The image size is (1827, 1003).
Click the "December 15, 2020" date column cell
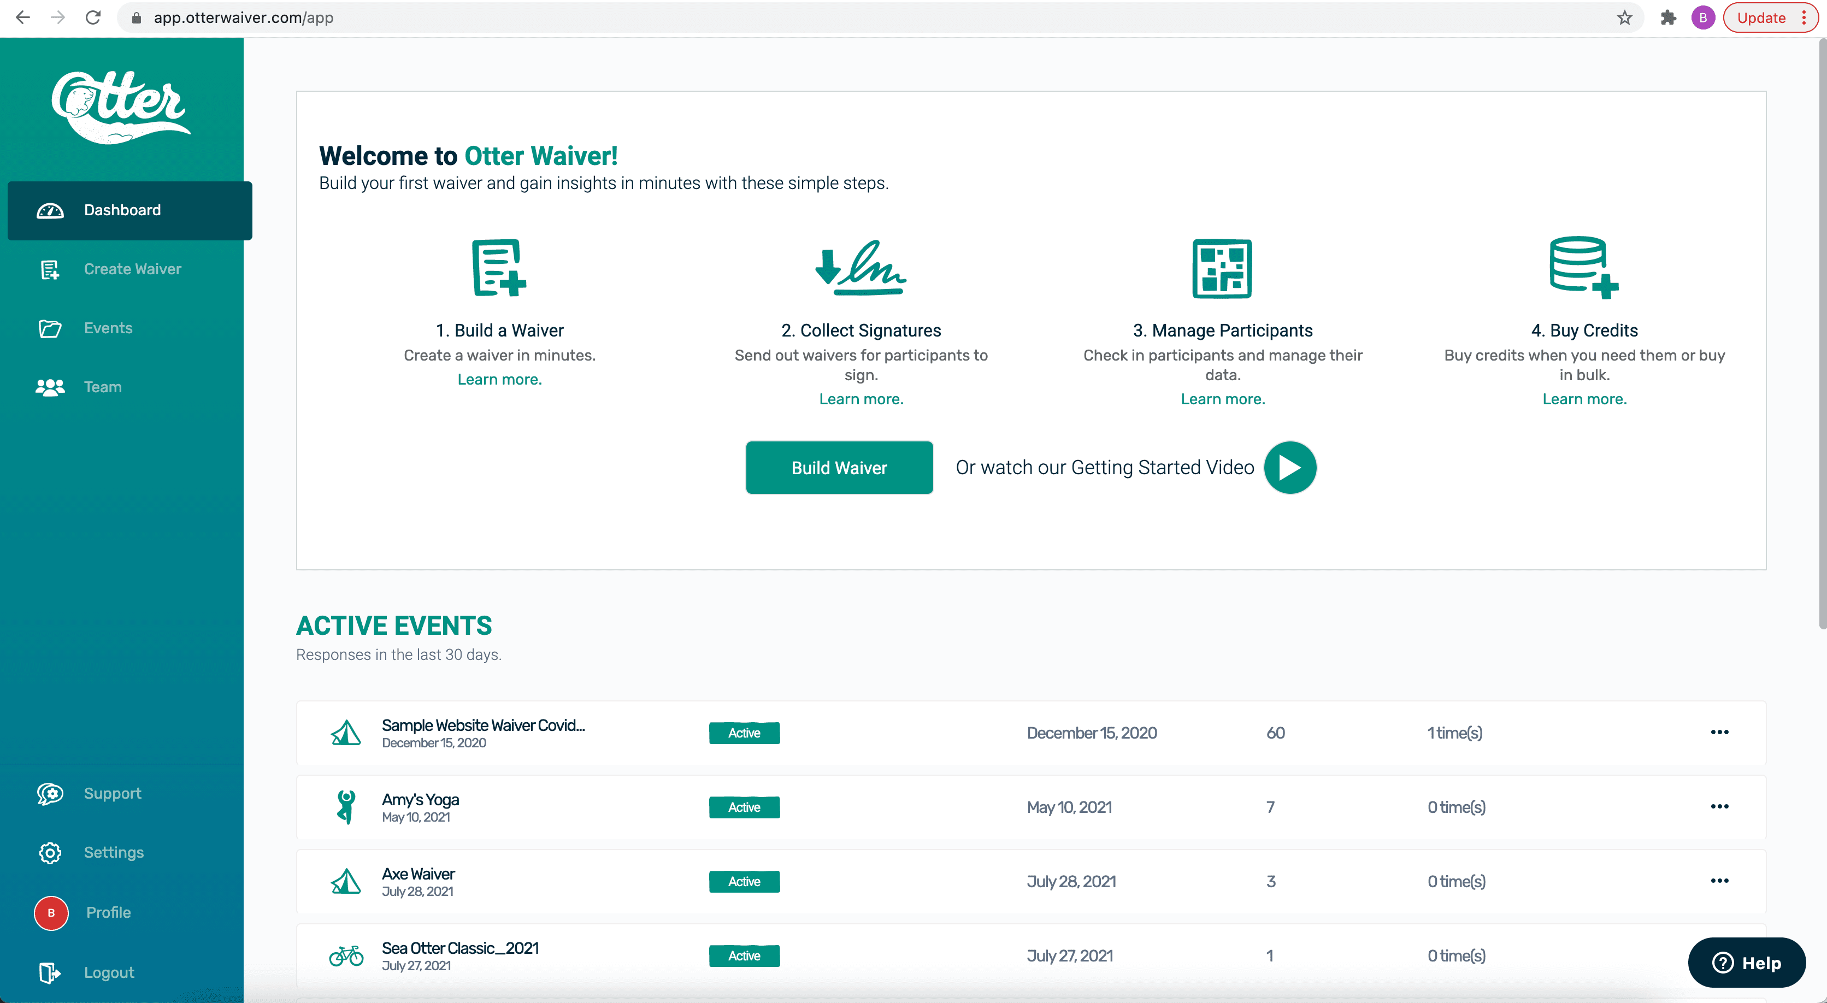point(1092,733)
